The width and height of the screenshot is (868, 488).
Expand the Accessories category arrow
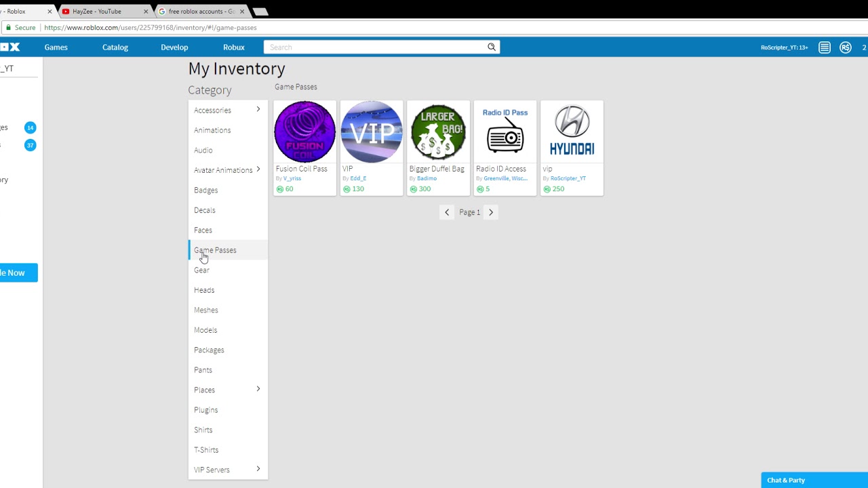[x=258, y=109]
